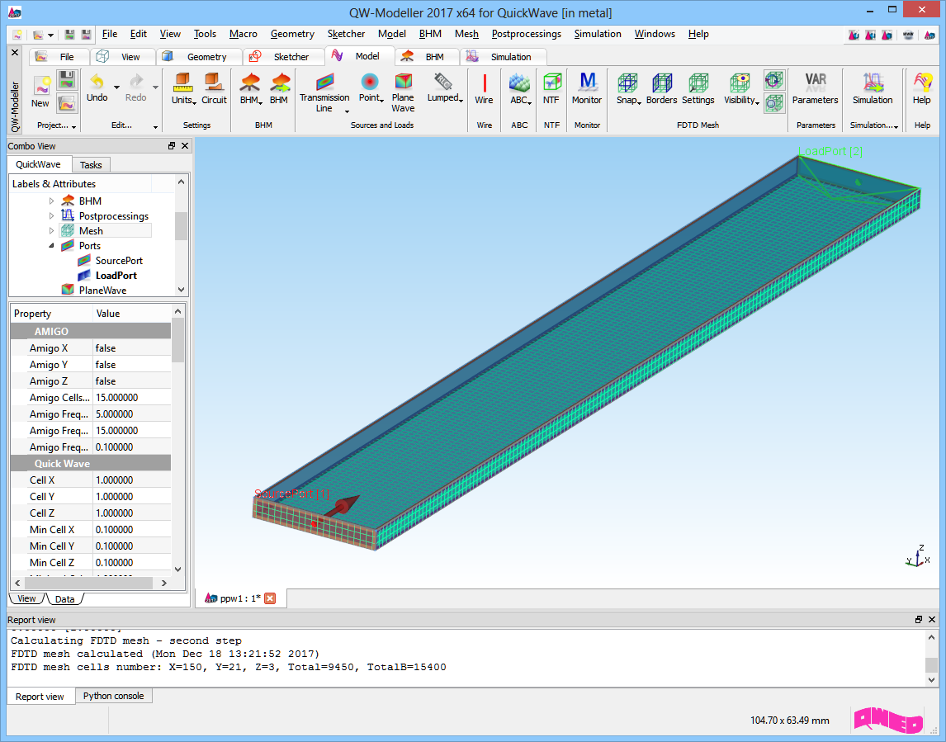Screen dimensions: 946x742
Task: Click the Windows menu
Action: pyautogui.click(x=655, y=34)
